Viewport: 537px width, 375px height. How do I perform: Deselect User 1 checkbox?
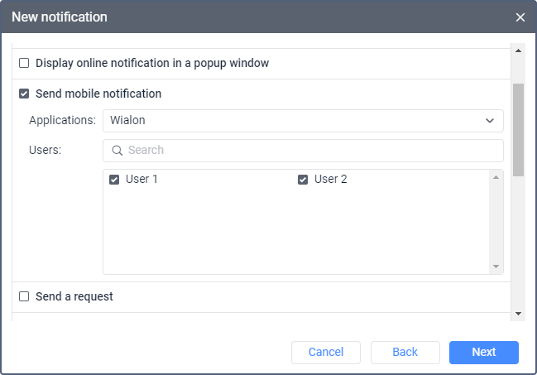[x=115, y=180]
